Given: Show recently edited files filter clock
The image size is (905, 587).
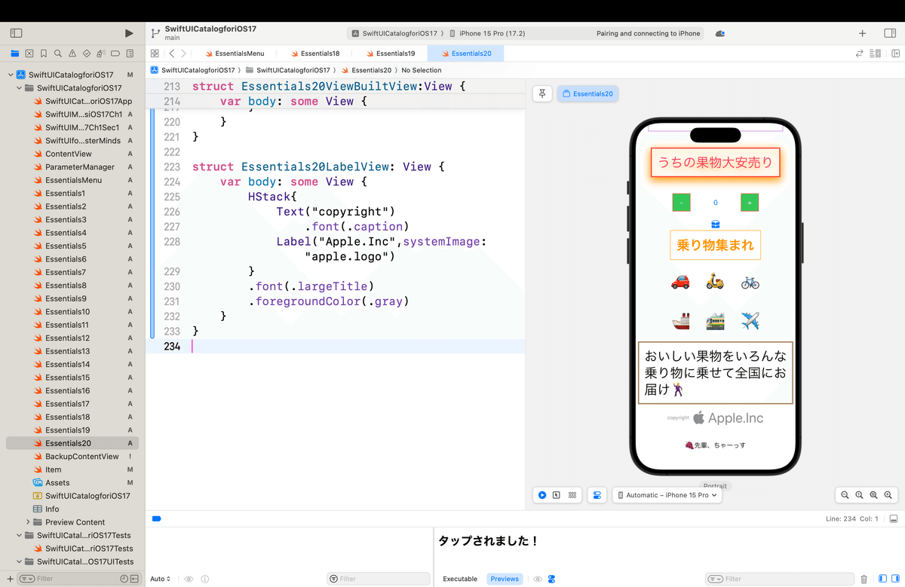Looking at the screenshot, I should (124, 579).
